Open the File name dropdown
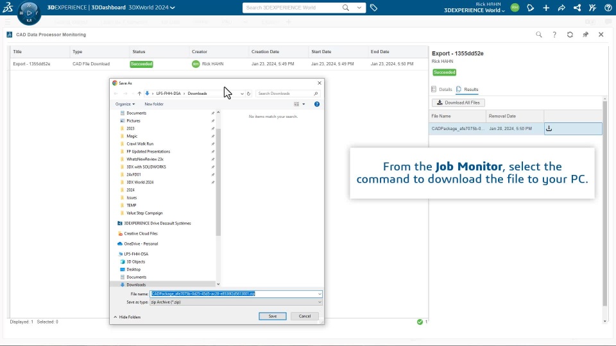Screen dimensions: 616x346 (x=320, y=294)
